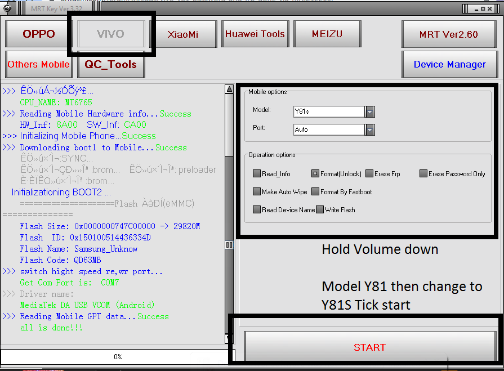Click log scrollbar up arrow
The height and width of the screenshot is (371, 504).
[229, 90]
